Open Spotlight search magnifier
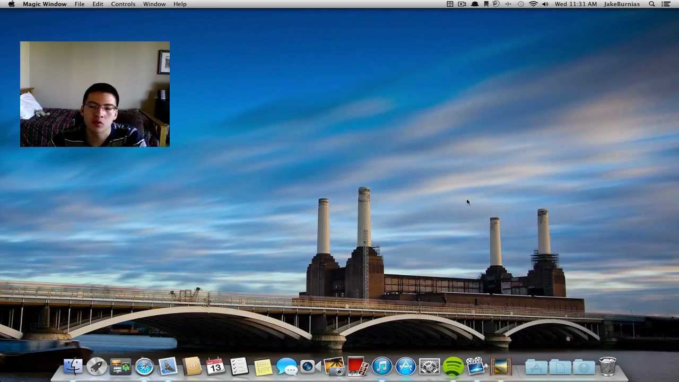Screen dimensions: 679x382 pyautogui.click(x=652, y=4)
